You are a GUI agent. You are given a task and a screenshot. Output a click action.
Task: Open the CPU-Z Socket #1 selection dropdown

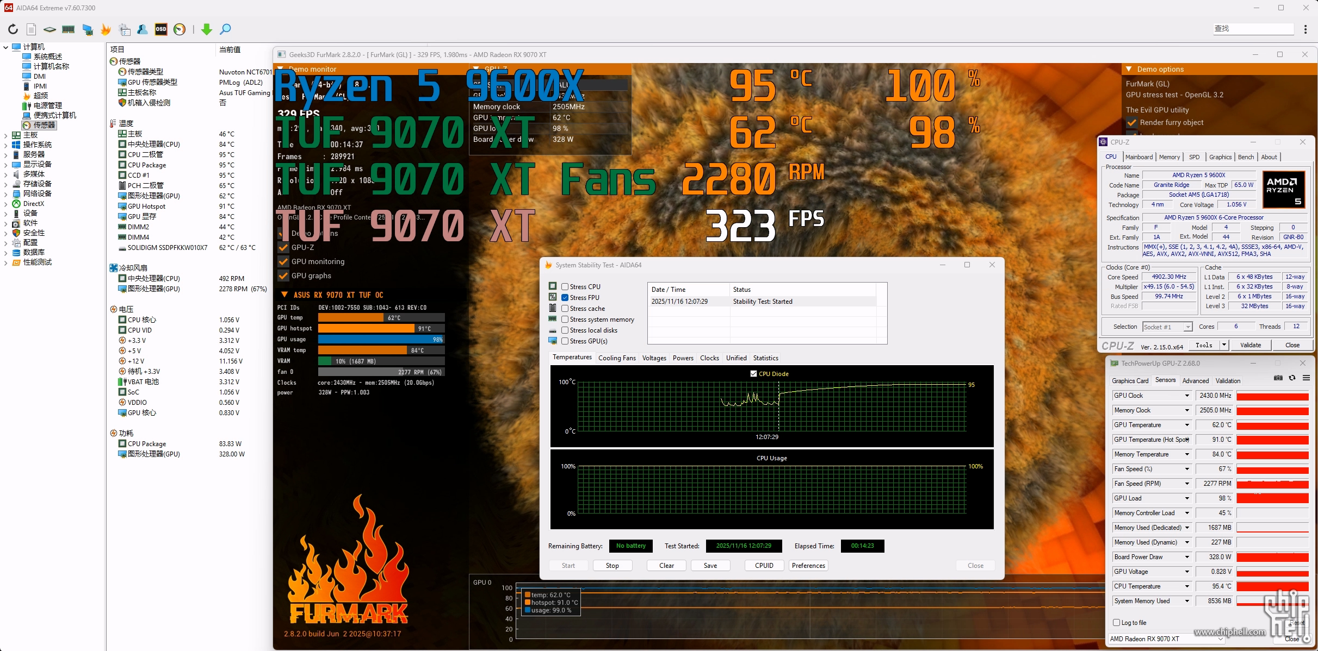tap(1188, 327)
